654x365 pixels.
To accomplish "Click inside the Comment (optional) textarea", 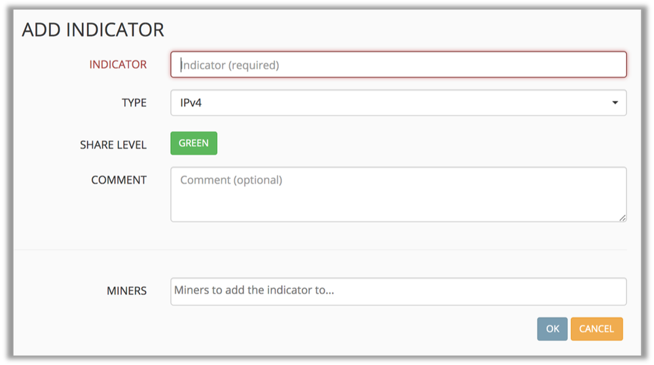I will point(398,194).
